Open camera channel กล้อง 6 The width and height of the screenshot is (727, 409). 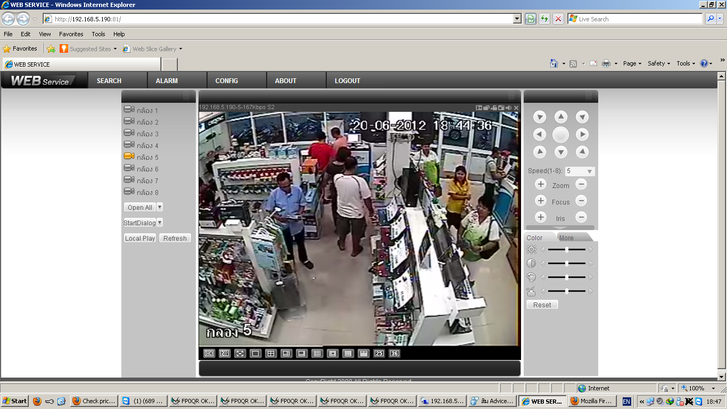[141, 169]
